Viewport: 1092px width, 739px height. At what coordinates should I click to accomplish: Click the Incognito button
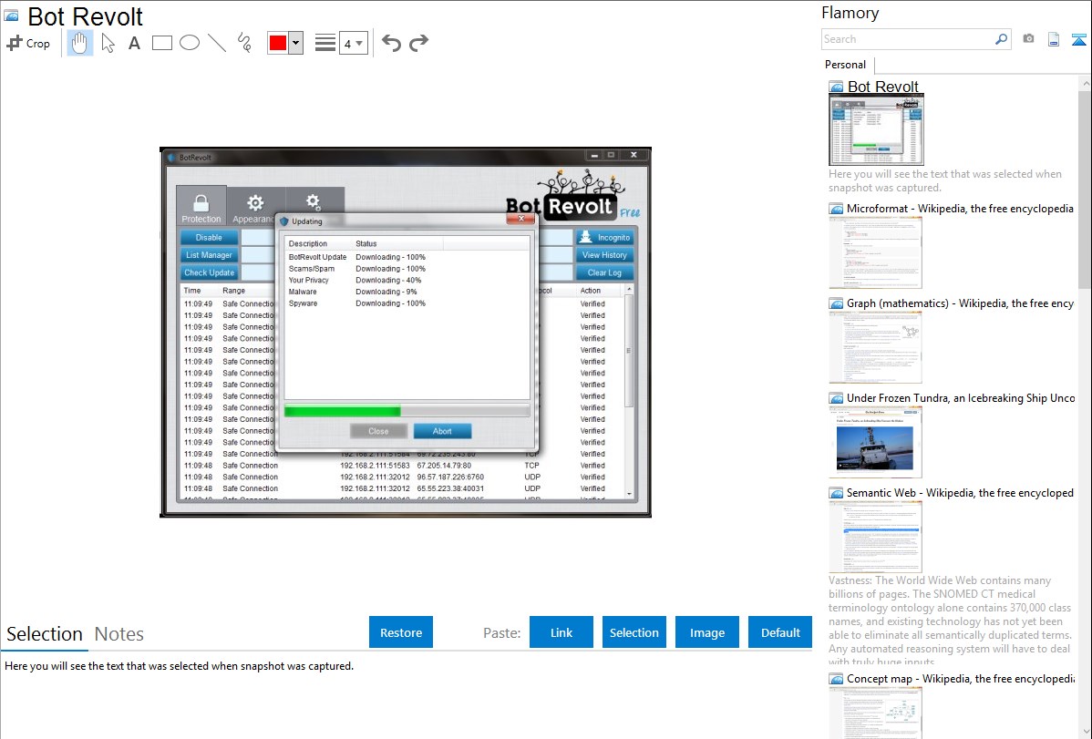tap(604, 238)
